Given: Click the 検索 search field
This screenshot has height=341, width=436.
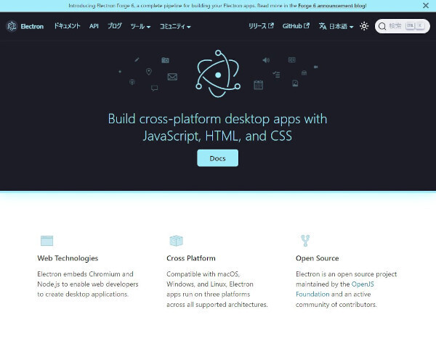Looking at the screenshot, I should (403, 26).
